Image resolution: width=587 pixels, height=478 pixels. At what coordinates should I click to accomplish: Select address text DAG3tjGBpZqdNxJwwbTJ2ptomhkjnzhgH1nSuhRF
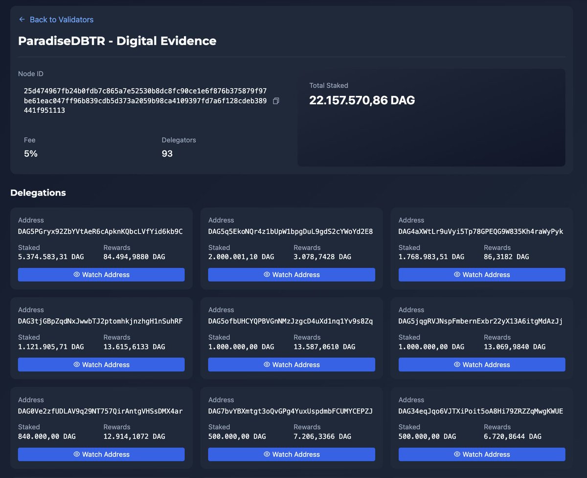pyautogui.click(x=100, y=321)
